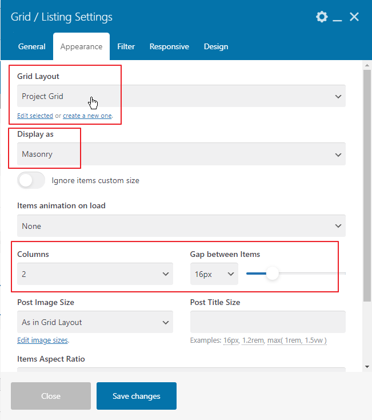Open the Grid Layout dropdown
372x420 pixels.
click(181, 96)
